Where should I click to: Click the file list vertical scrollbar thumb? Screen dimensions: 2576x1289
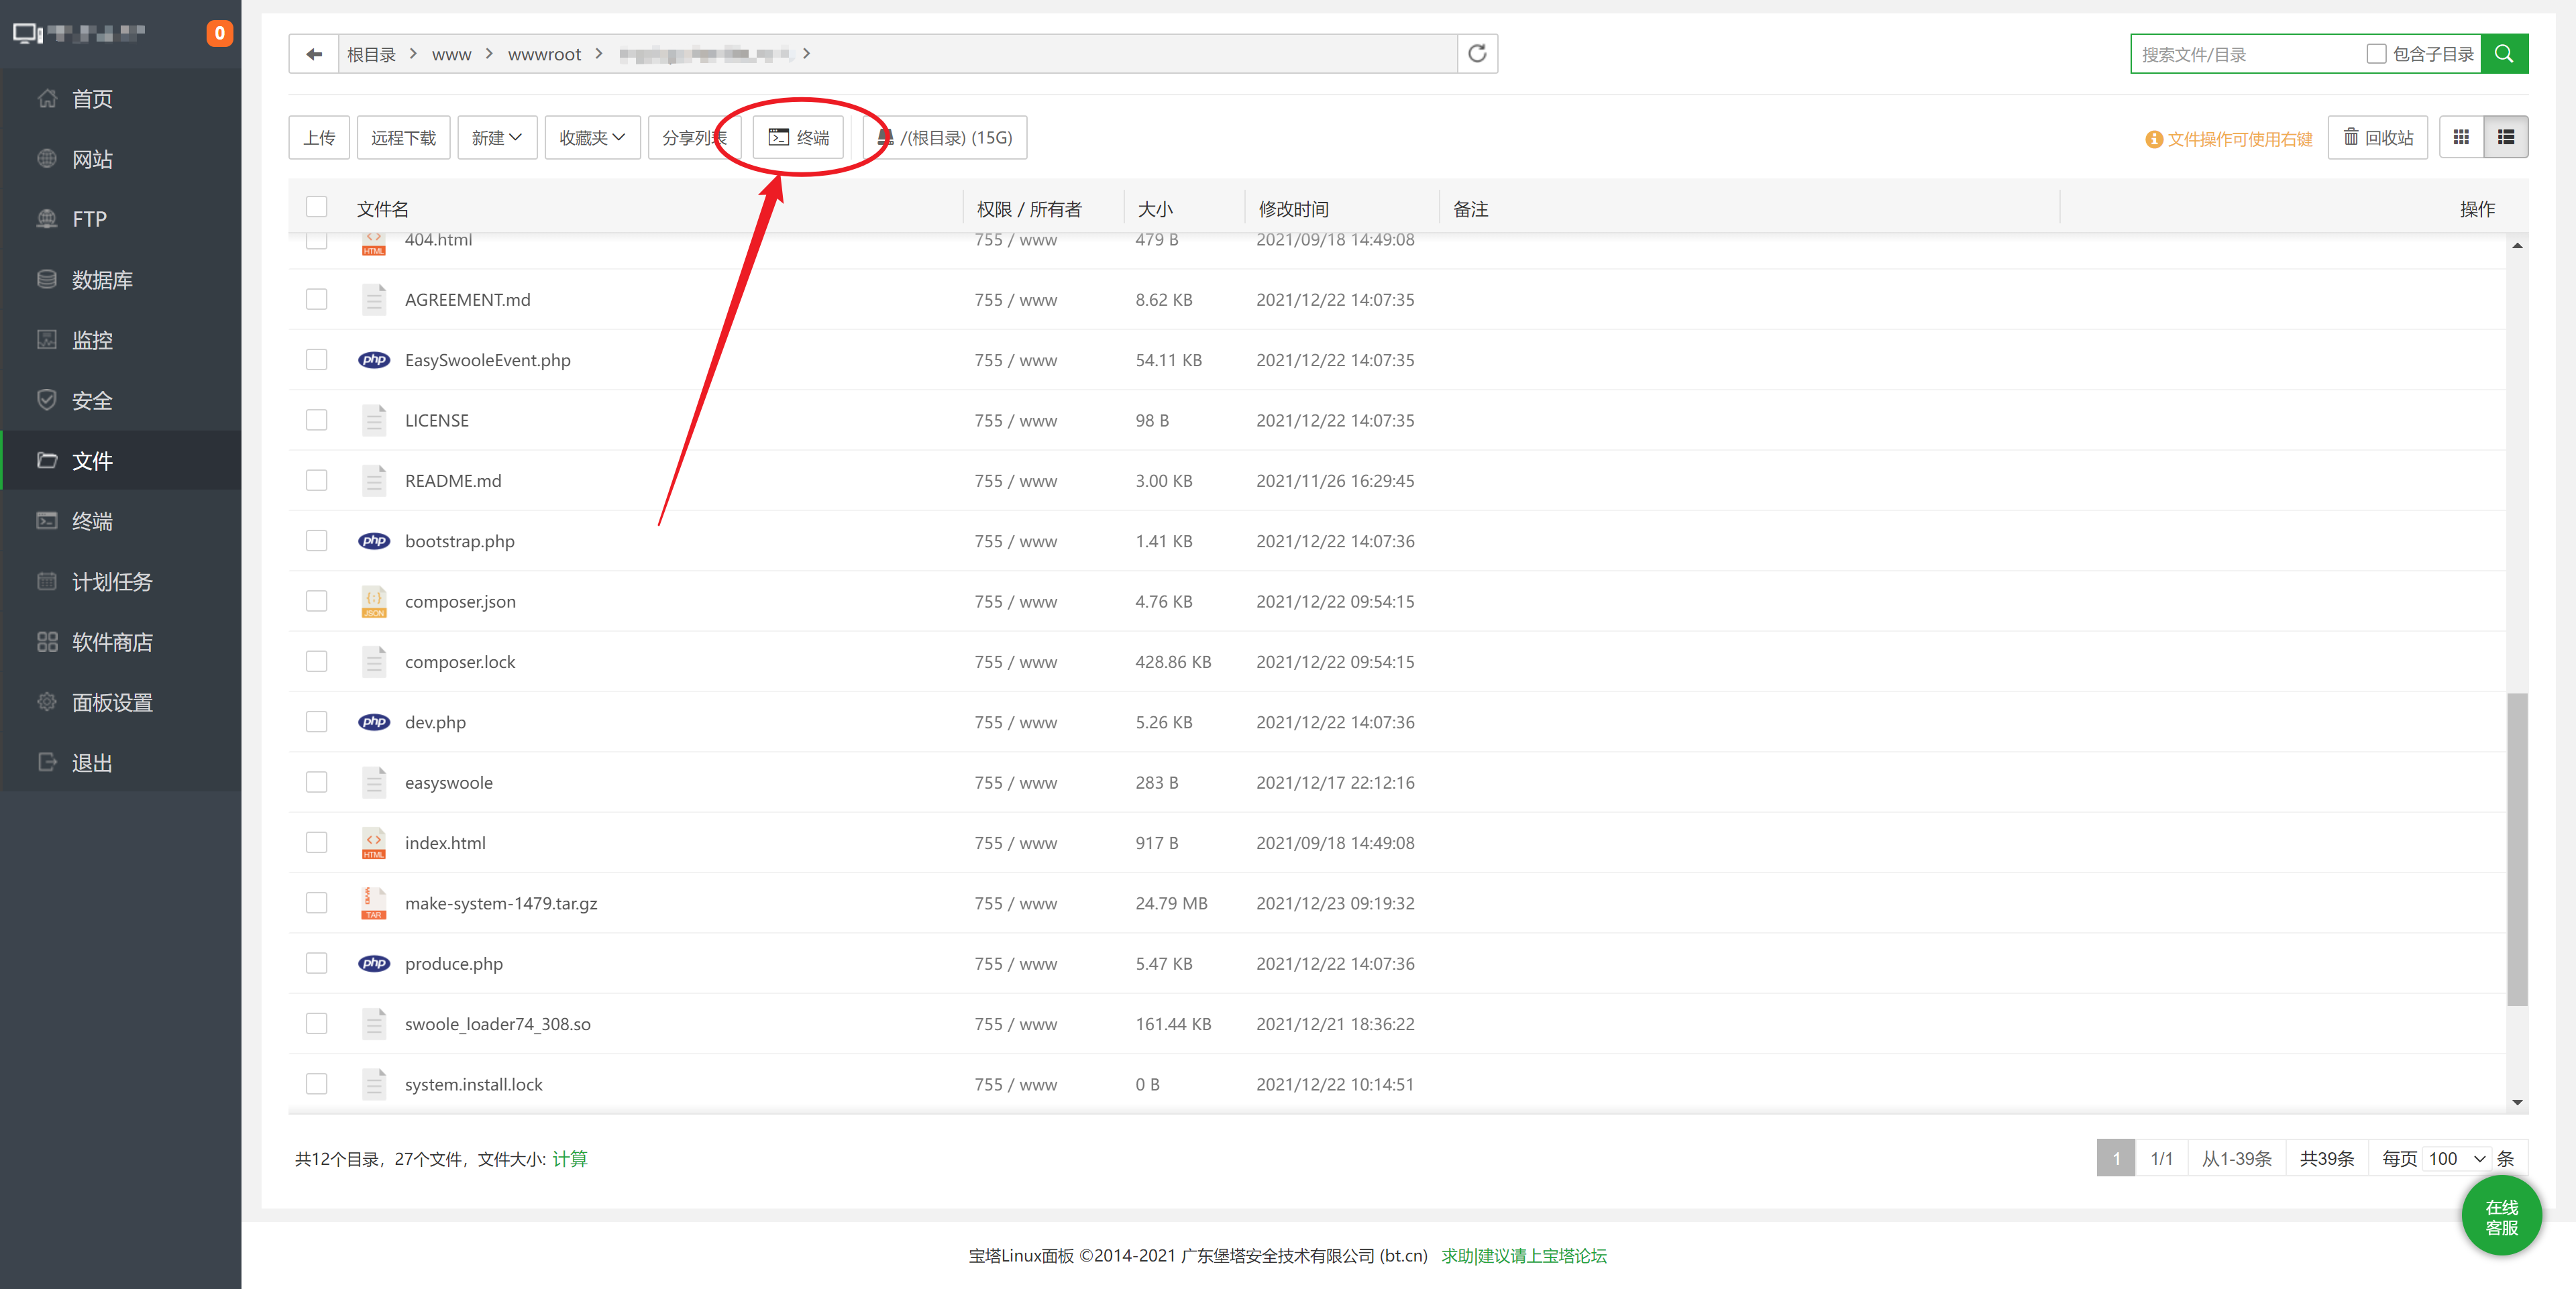tap(2517, 850)
